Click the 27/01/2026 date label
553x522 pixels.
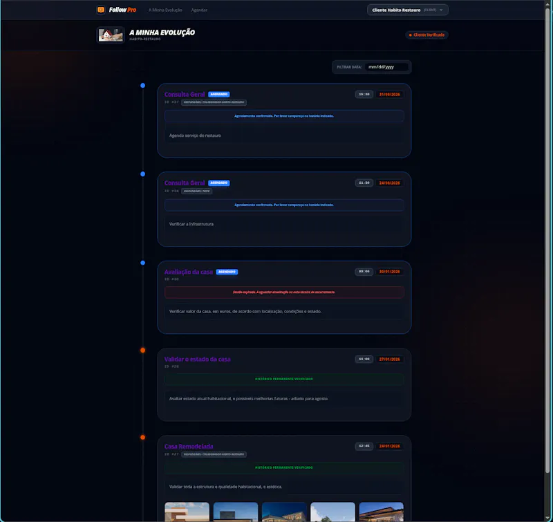coord(389,359)
